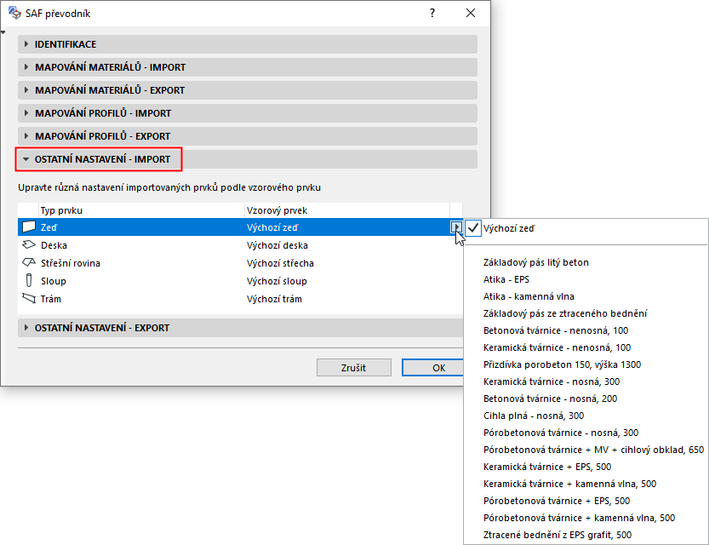
Task: Choose Pórobetonová tvárnice + kamenná vlna, 500
Action: point(579,518)
